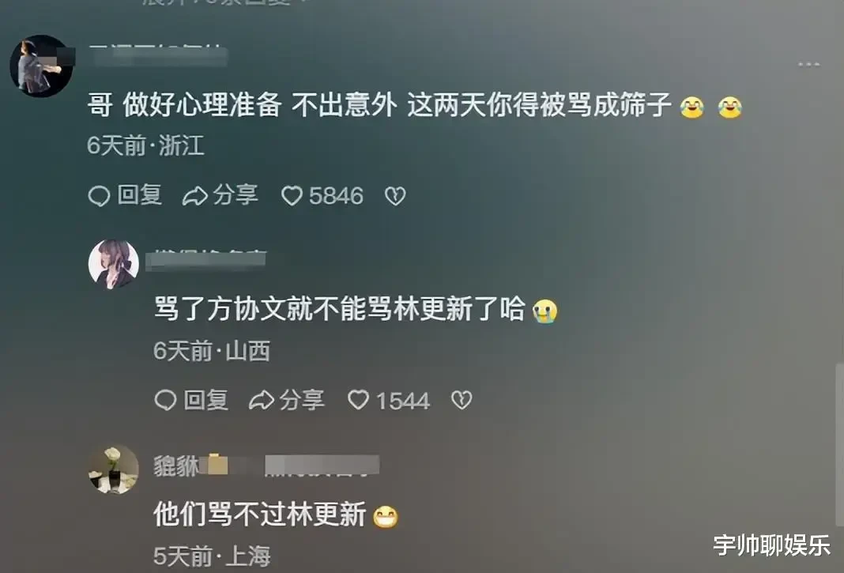Screen dimensions: 844x573
Task: Open profile of the girl avatar commenter
Action: tap(114, 265)
